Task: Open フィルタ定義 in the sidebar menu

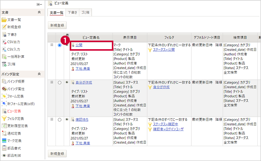Action: [x=16, y=119]
